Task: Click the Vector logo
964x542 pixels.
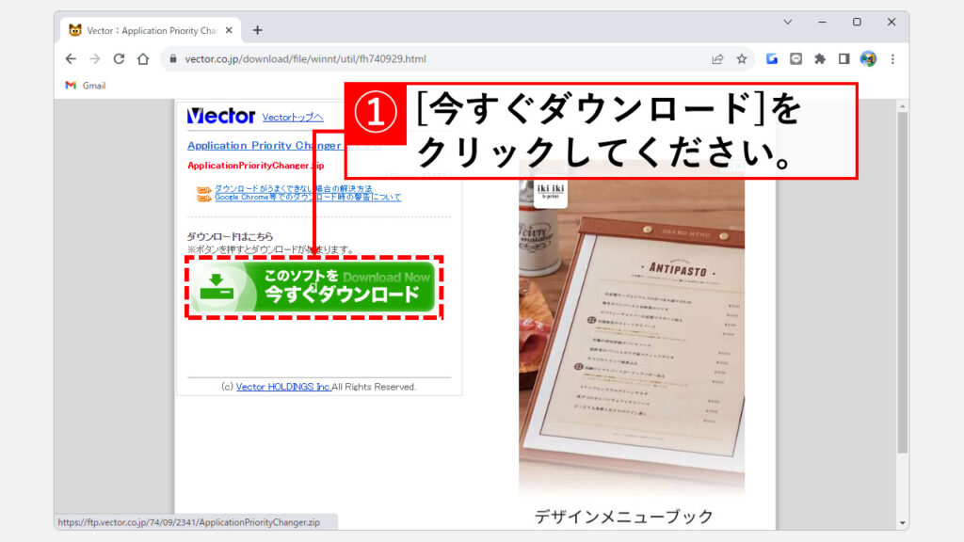Action: pyautogui.click(x=220, y=116)
